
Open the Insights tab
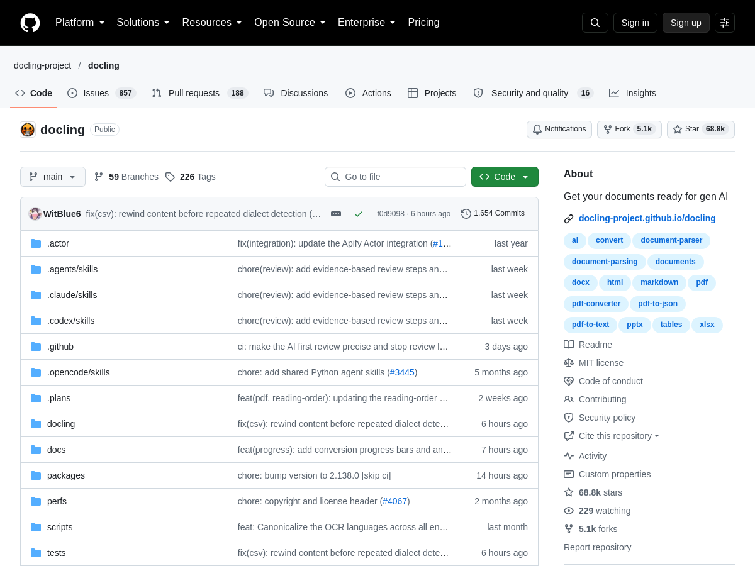tap(633, 93)
